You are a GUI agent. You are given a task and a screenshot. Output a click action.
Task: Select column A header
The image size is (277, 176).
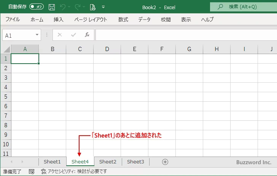click(25, 49)
